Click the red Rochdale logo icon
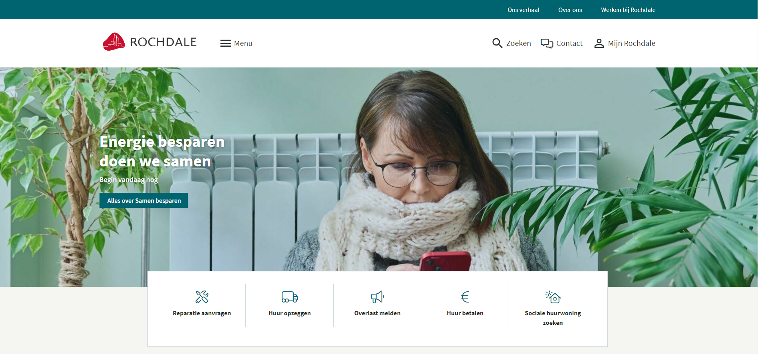 114,42
